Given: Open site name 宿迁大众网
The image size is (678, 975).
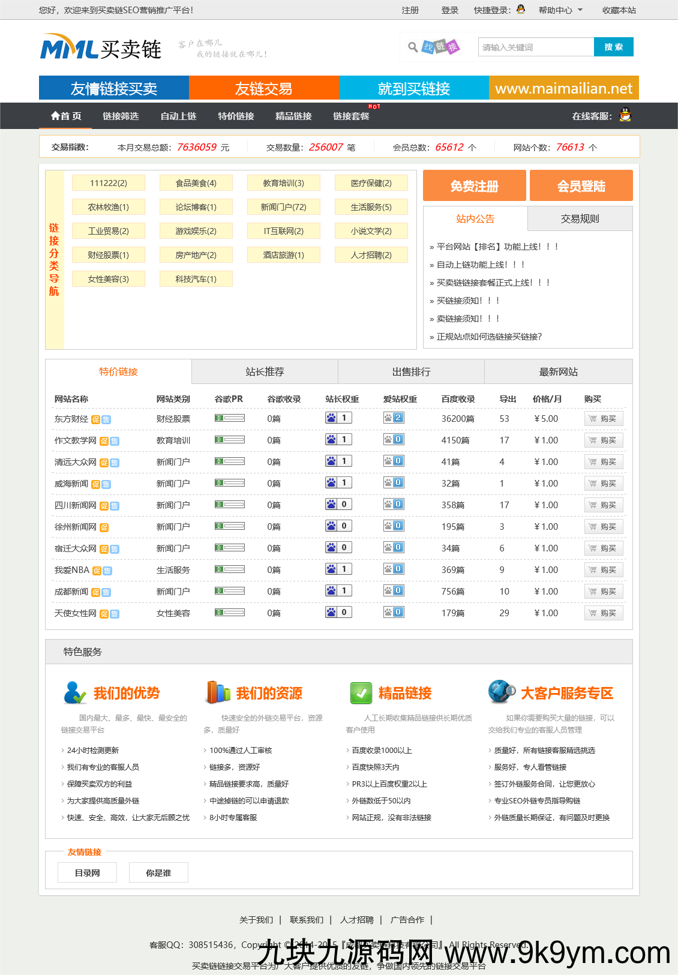Looking at the screenshot, I should click(76, 548).
